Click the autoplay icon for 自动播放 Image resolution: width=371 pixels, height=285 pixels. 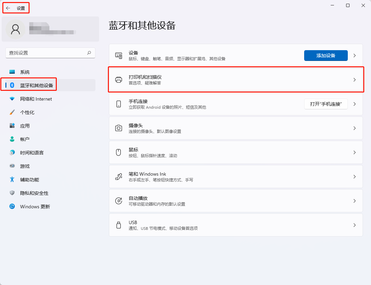pos(119,201)
